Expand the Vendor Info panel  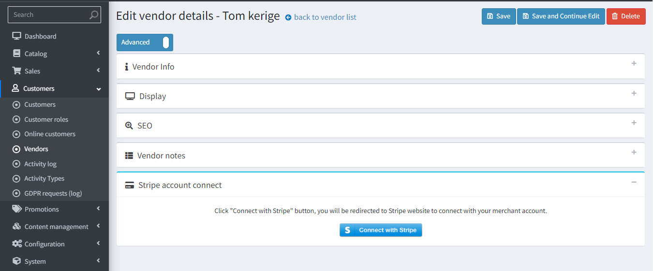coord(381,67)
